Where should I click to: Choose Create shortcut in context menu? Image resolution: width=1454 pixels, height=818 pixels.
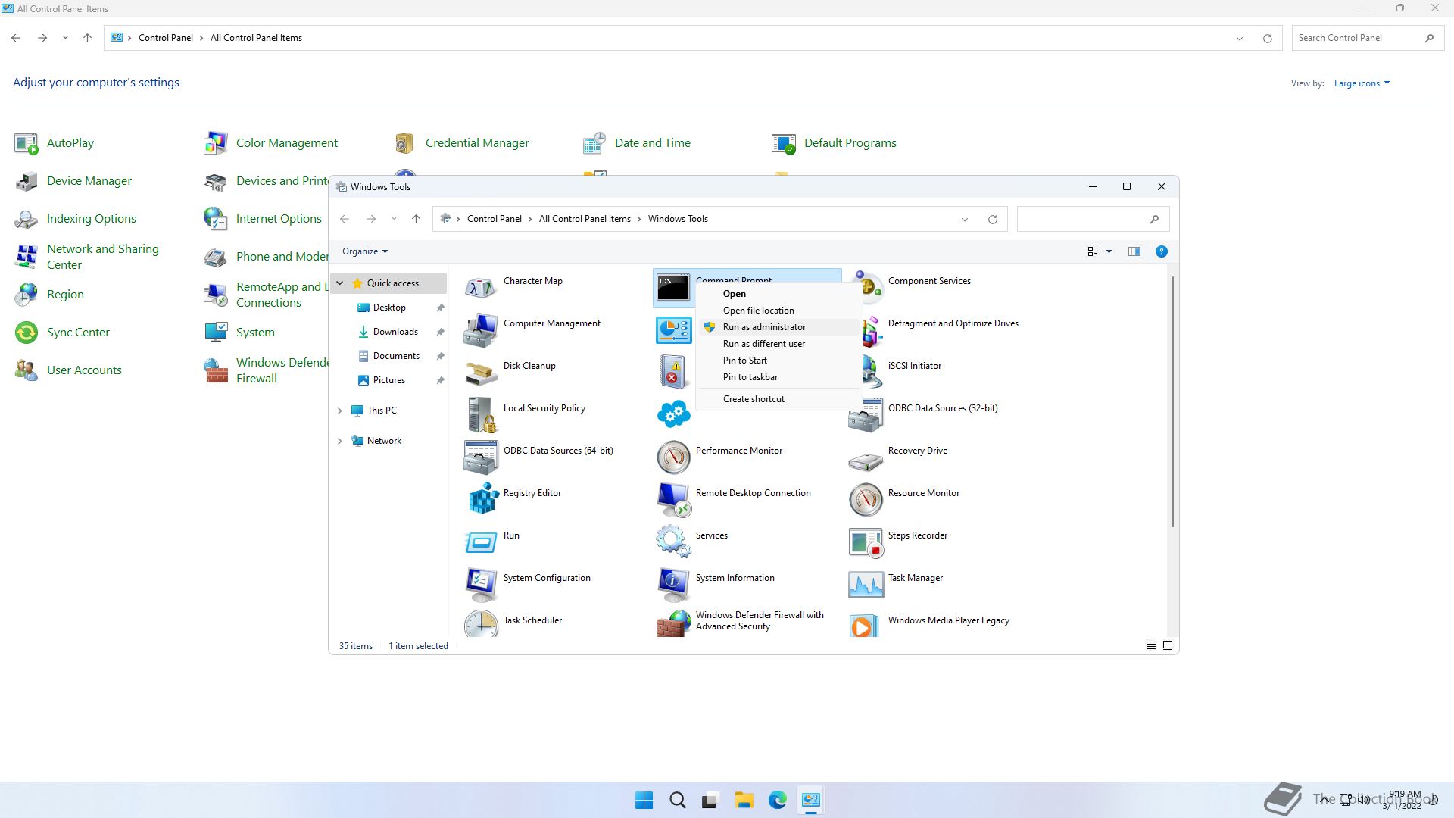(778, 399)
